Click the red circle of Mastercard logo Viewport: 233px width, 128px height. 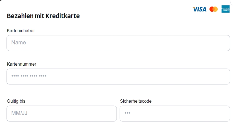point(211,9)
